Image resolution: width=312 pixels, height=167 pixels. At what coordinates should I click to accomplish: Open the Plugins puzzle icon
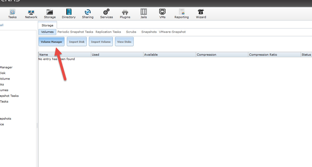[x=125, y=12]
